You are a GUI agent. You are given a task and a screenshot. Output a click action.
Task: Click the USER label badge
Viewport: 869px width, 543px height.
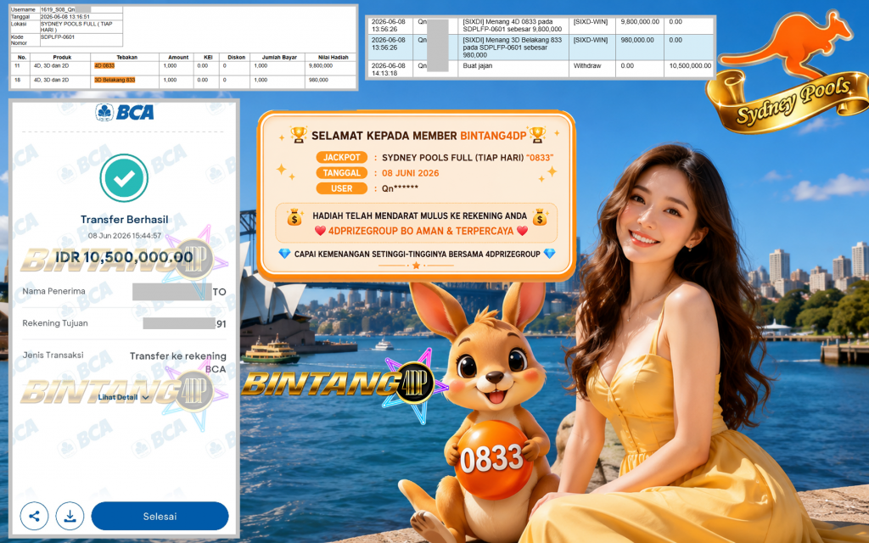tap(342, 188)
